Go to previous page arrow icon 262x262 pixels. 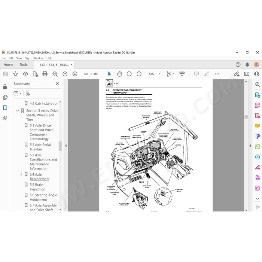pyautogui.click(x=65, y=74)
